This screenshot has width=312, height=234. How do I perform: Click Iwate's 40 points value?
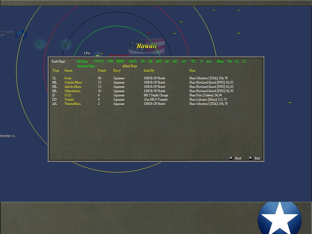tap(100, 78)
